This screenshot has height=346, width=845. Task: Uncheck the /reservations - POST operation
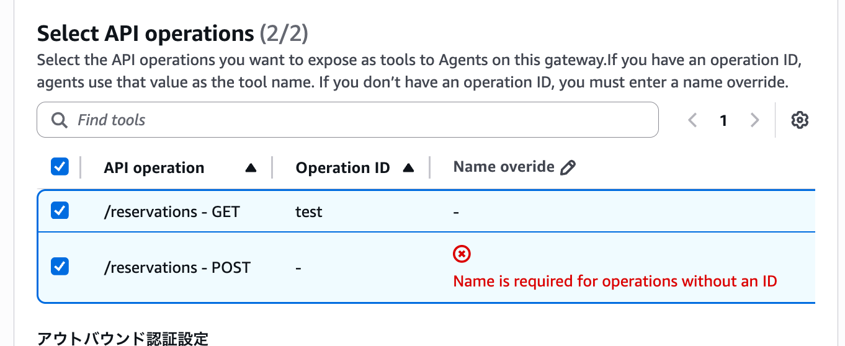coord(60,267)
